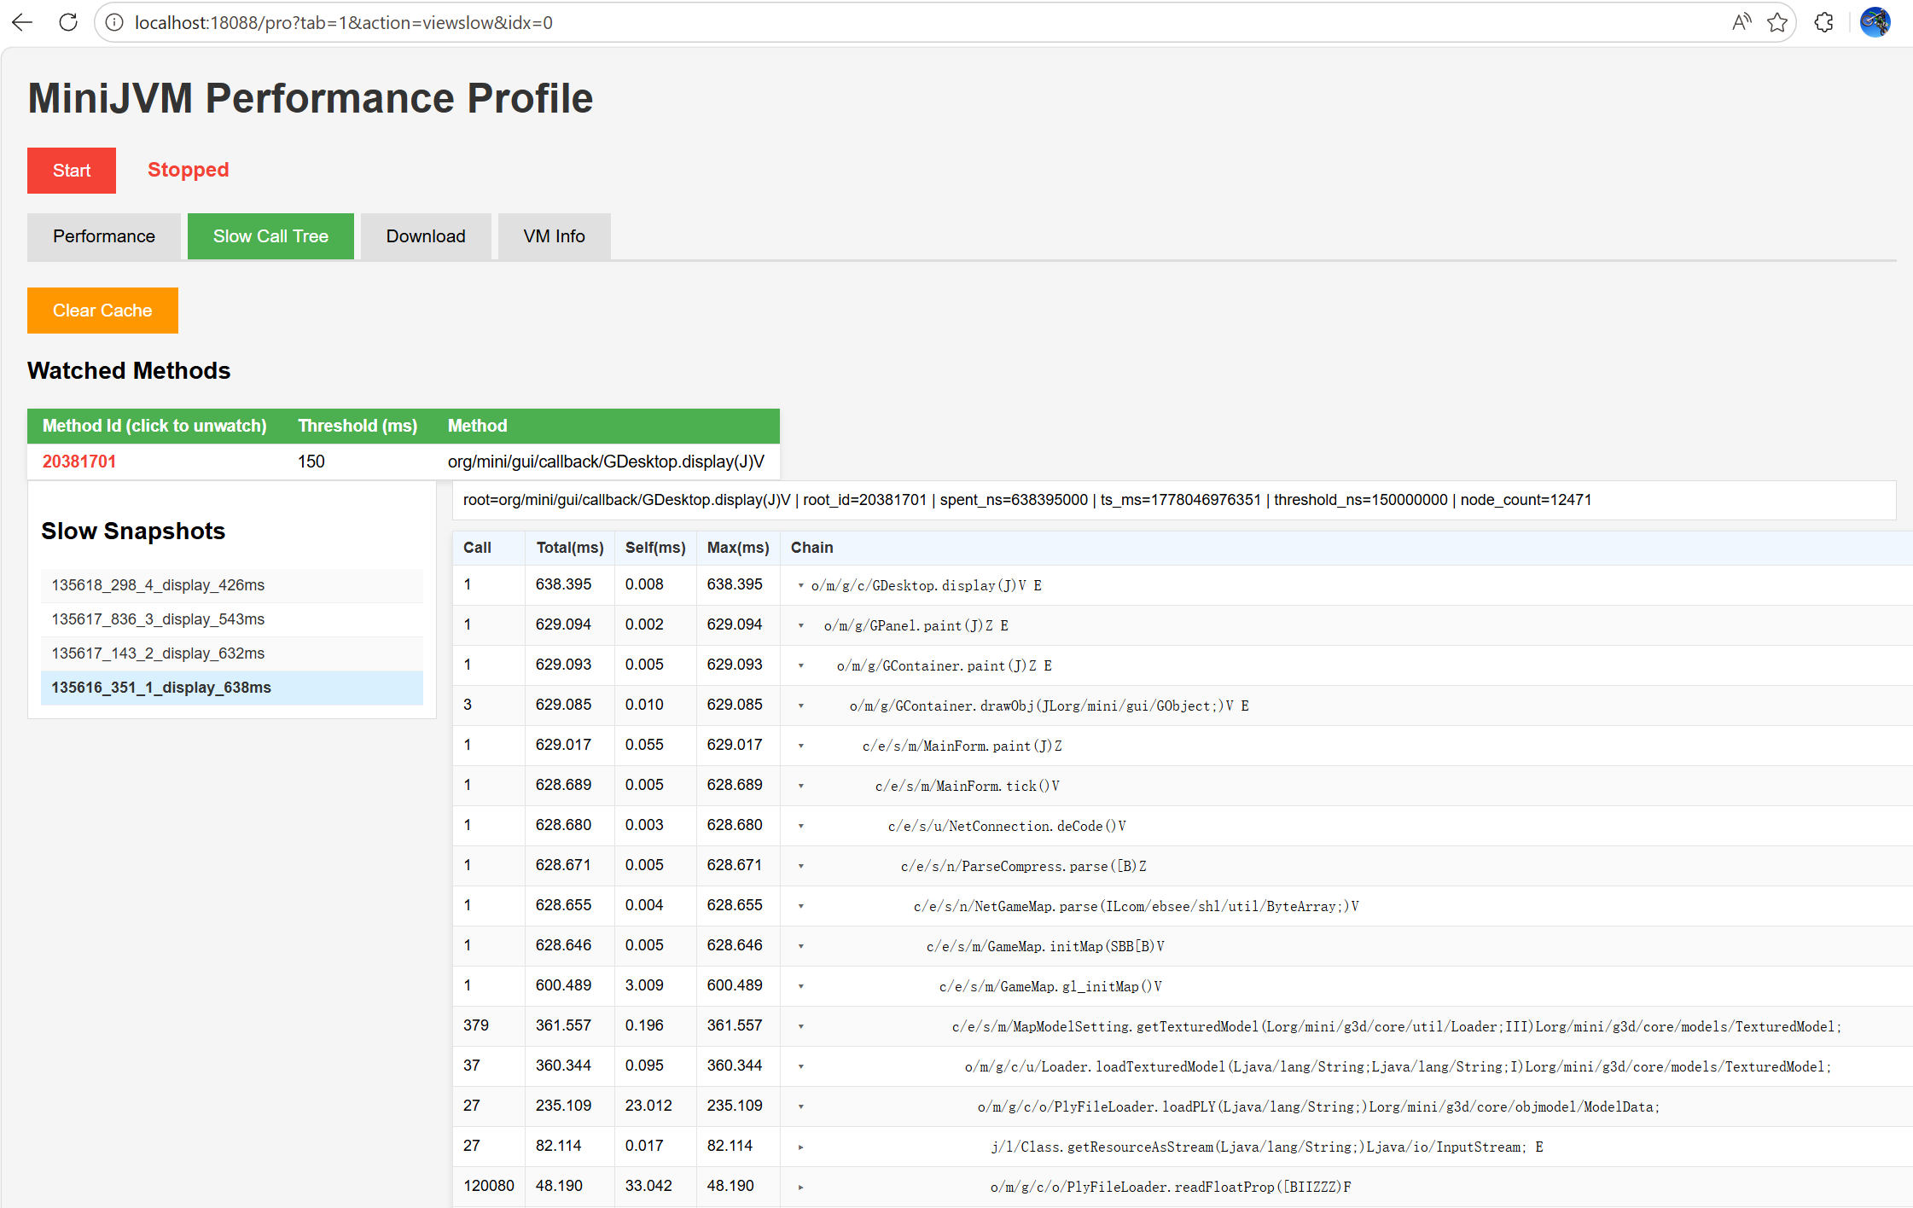Activate the Read aloud icon
The height and width of the screenshot is (1208, 1913).
tap(1741, 23)
